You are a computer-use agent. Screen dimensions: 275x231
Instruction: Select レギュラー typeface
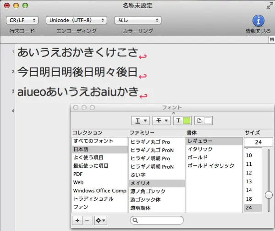(214, 141)
